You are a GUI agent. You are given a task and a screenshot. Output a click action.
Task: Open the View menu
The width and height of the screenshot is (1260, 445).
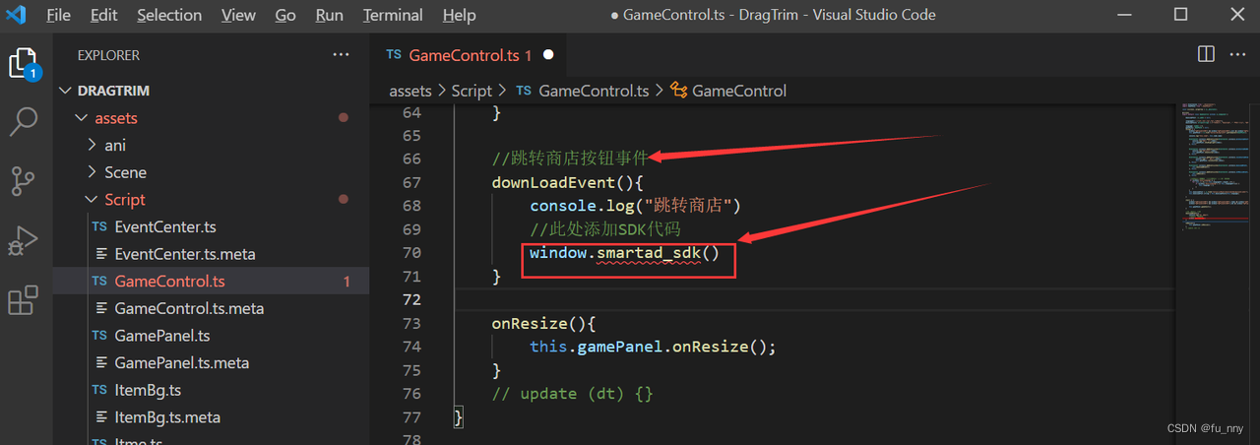(x=238, y=15)
